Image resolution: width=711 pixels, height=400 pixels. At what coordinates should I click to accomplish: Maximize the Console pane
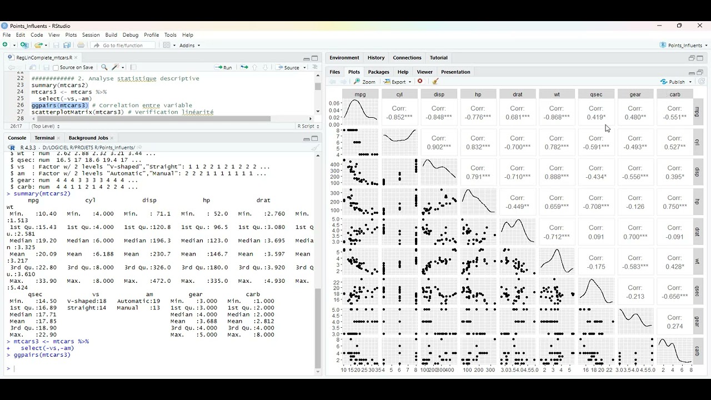[315, 138]
